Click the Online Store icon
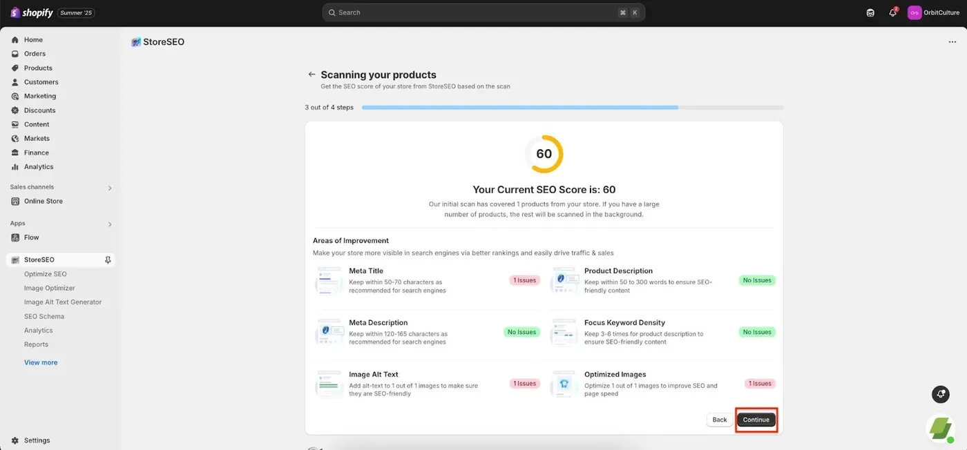Viewport: 967px width, 450px height. pos(15,201)
